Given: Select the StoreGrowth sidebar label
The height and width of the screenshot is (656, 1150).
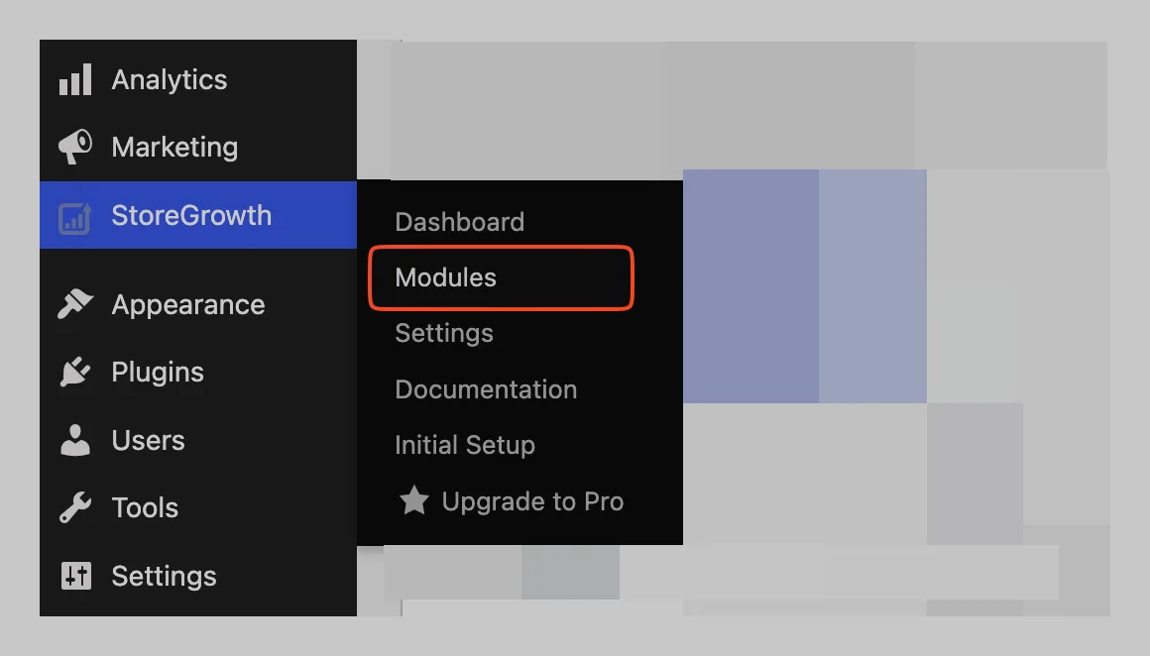Looking at the screenshot, I should pos(191,215).
